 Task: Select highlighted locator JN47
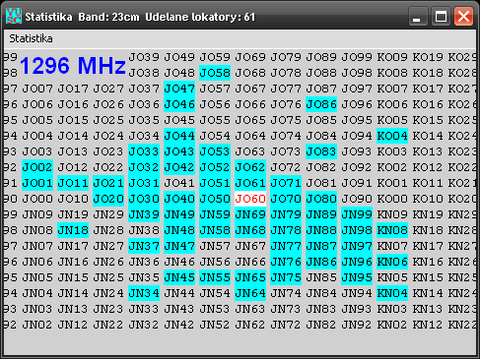point(179,246)
